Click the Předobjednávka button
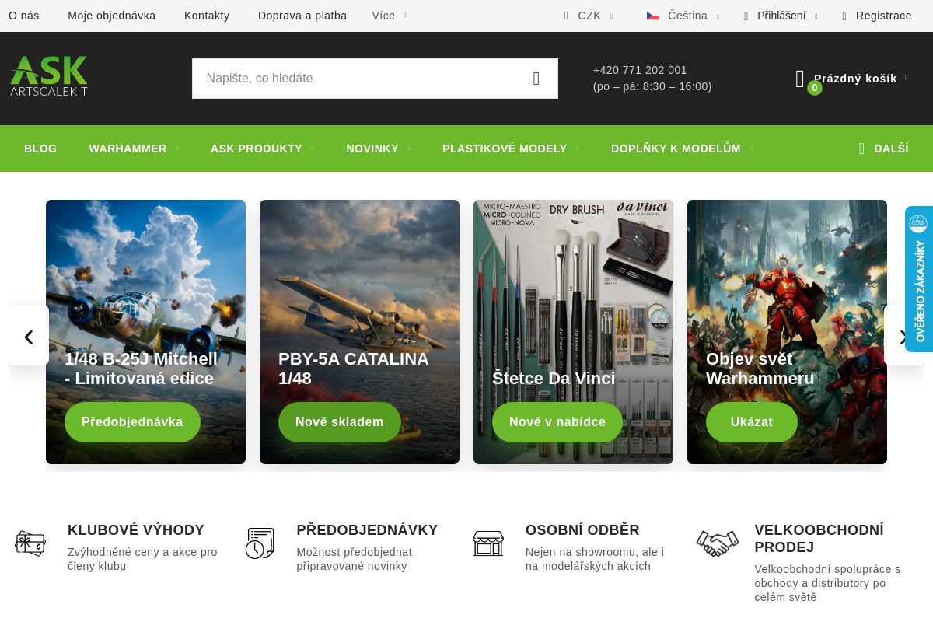 click(x=132, y=422)
